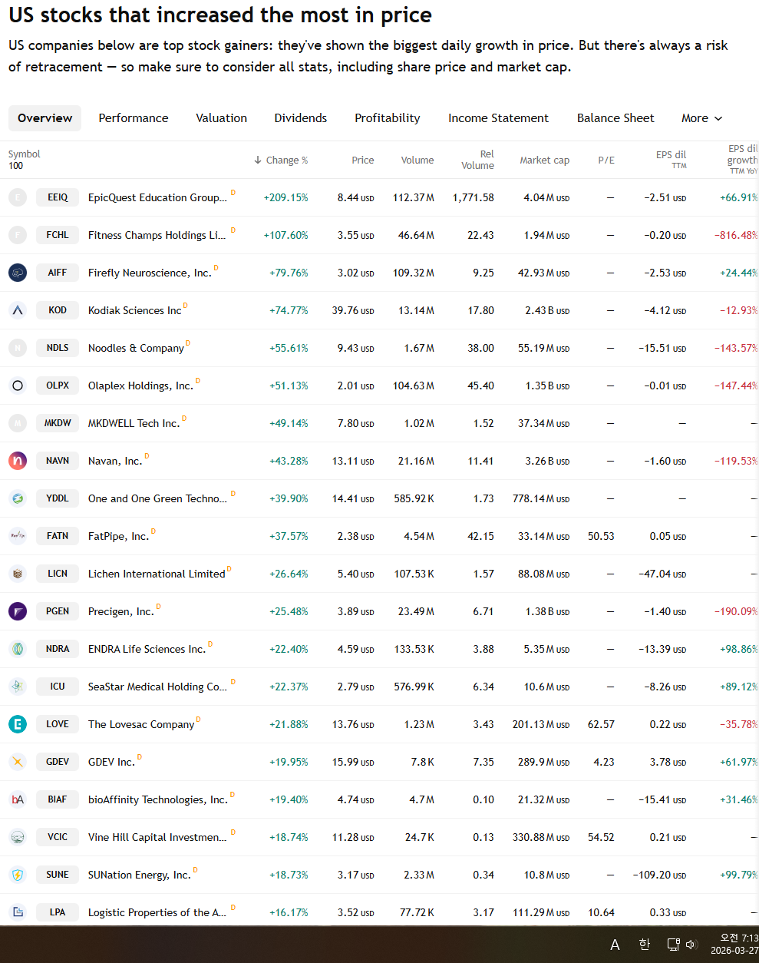Click the taskbar clock and date

pyautogui.click(x=734, y=944)
